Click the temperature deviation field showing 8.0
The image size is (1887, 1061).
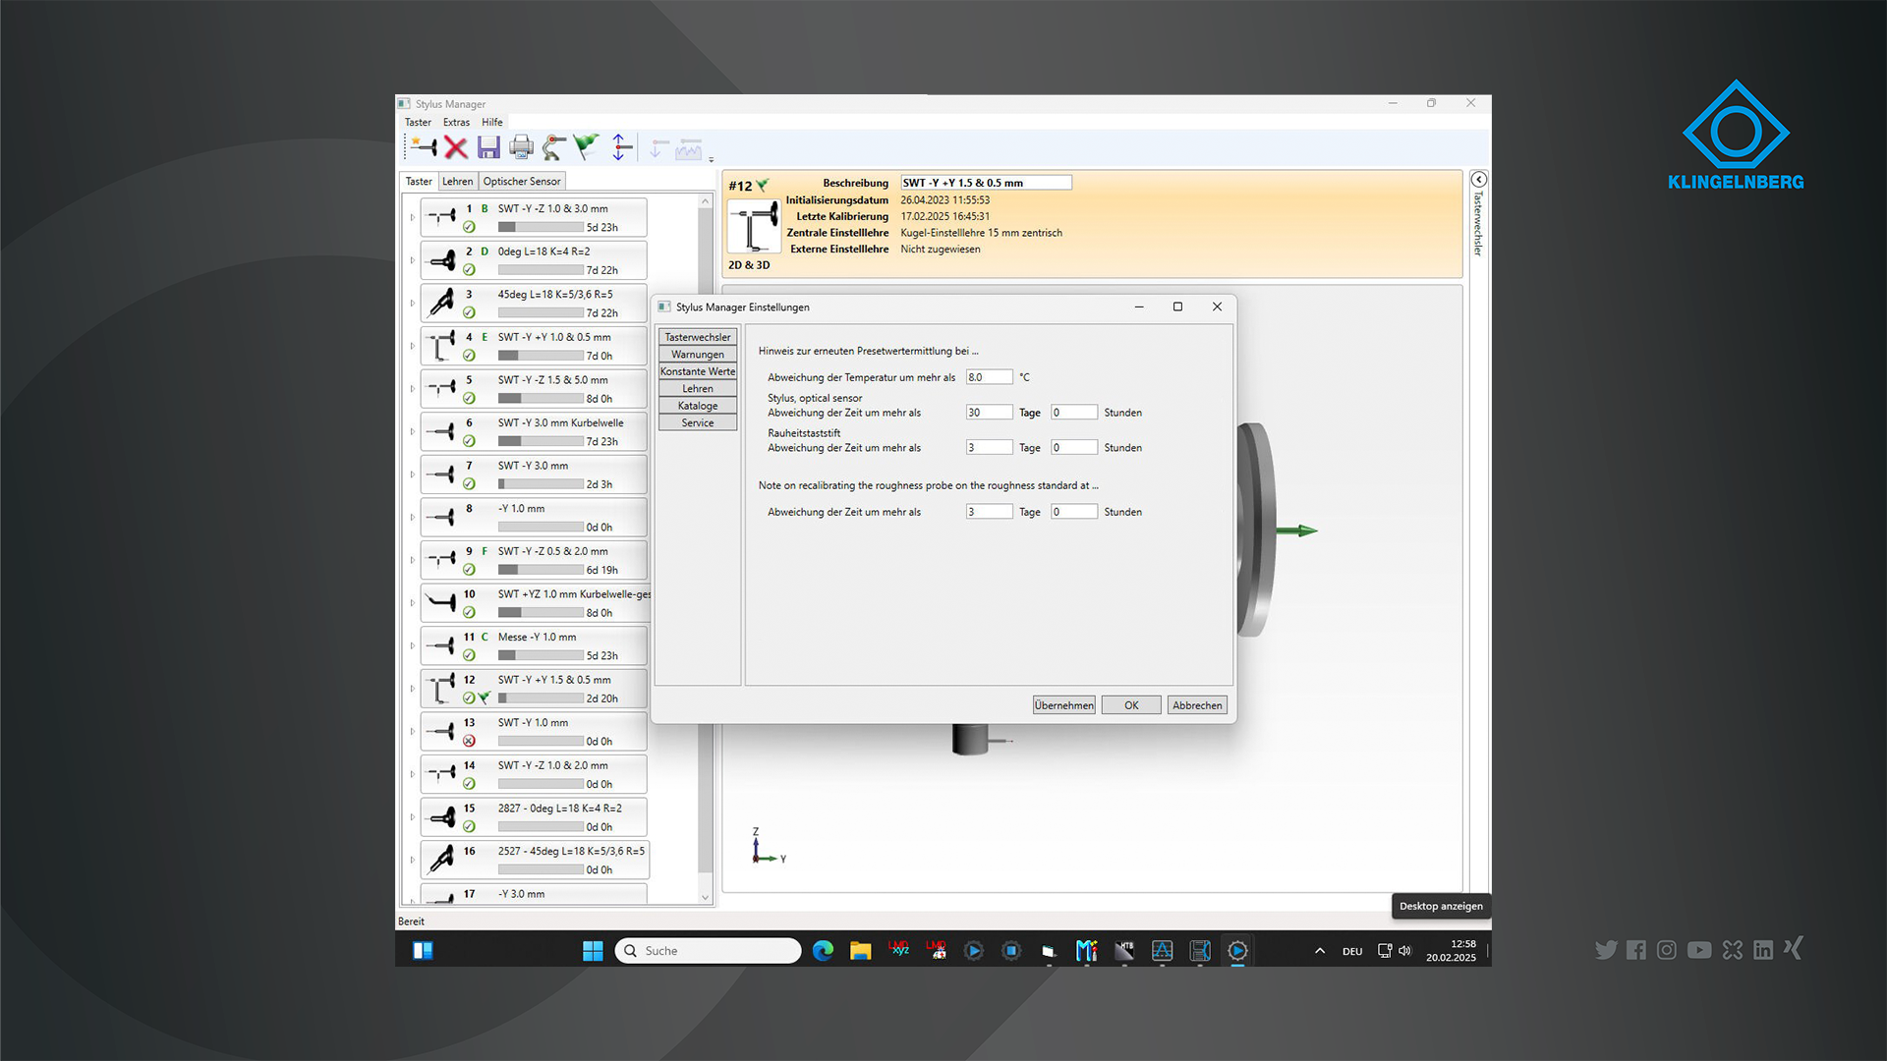tap(989, 377)
